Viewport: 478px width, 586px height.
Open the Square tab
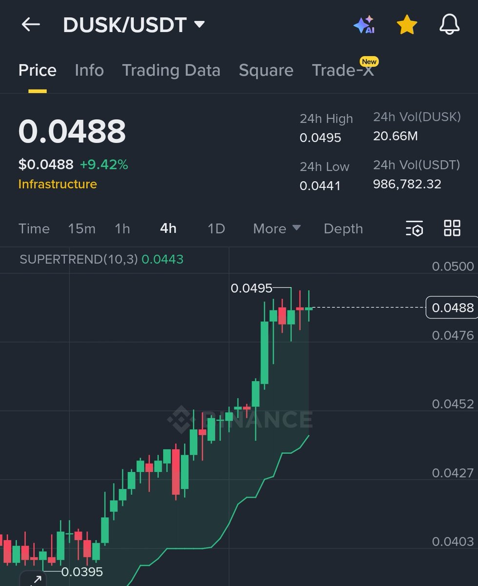tap(266, 70)
